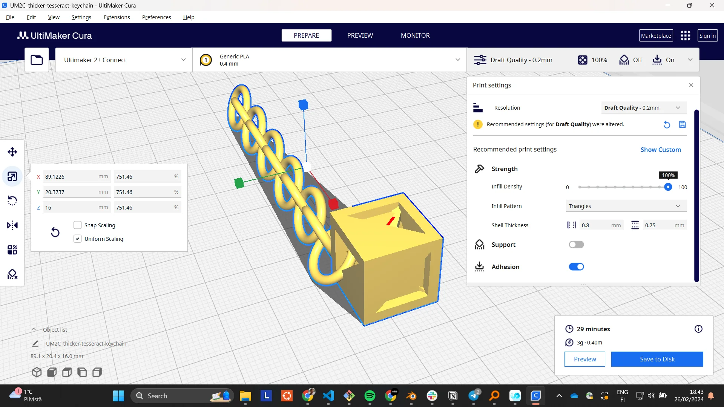
Task: Switch to the 3D view cube icon
Action: [37, 372]
